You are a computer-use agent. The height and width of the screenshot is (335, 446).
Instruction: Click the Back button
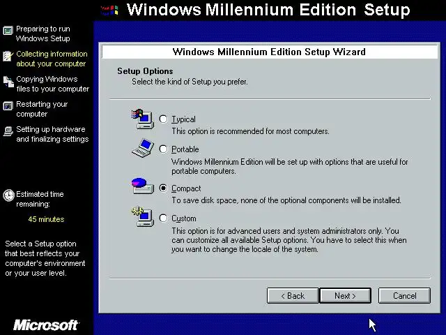[x=293, y=296]
